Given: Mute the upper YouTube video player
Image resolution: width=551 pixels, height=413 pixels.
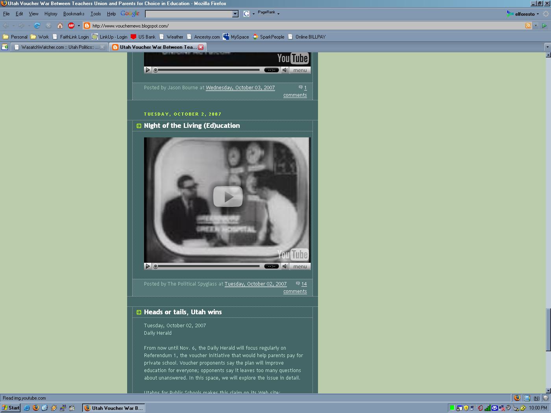Looking at the screenshot, I should click(285, 70).
